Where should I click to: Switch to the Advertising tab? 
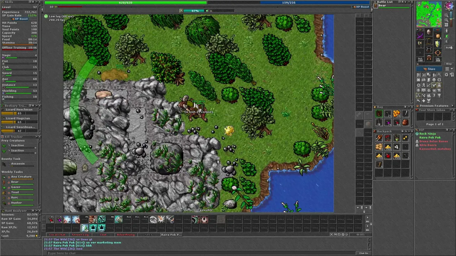126,235
